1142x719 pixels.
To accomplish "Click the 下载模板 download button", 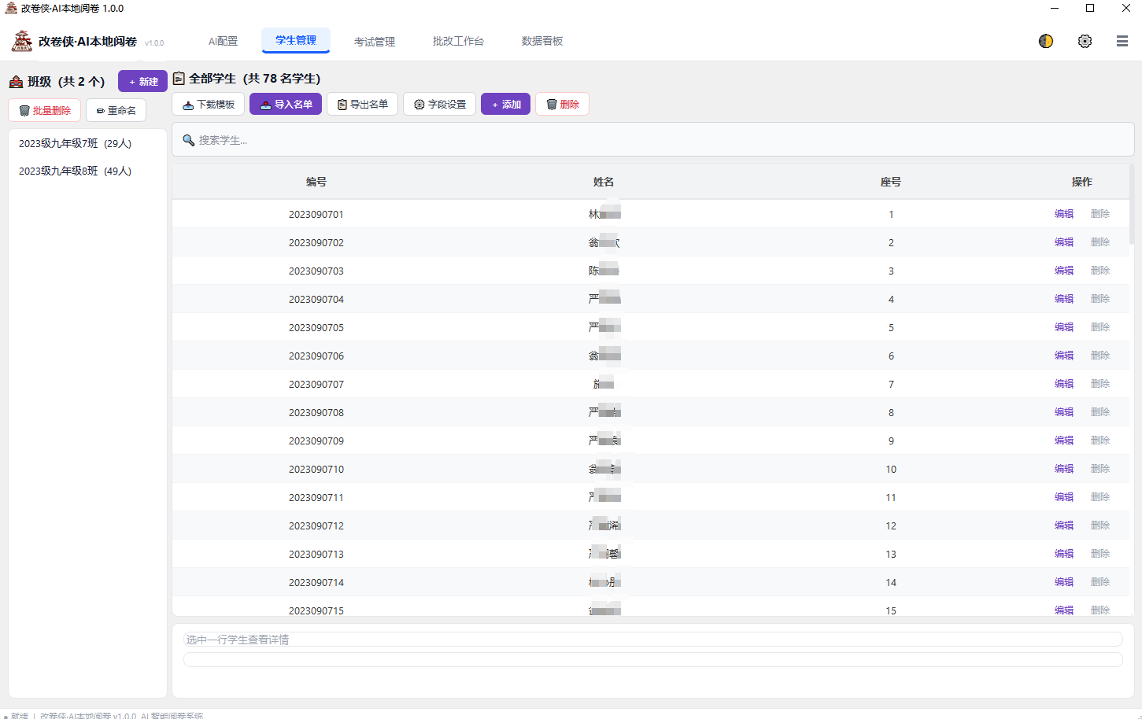I will pyautogui.click(x=209, y=104).
